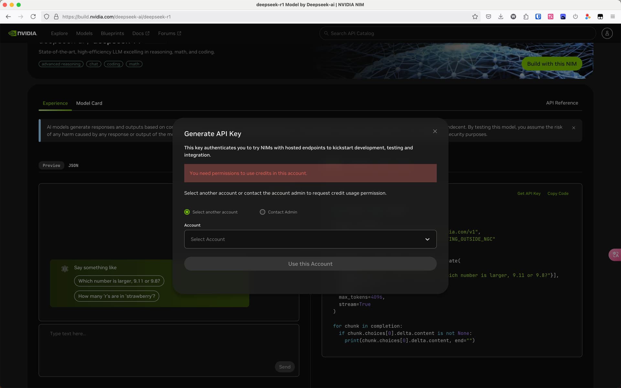
Task: Switch to the Experience tab
Action: click(55, 103)
